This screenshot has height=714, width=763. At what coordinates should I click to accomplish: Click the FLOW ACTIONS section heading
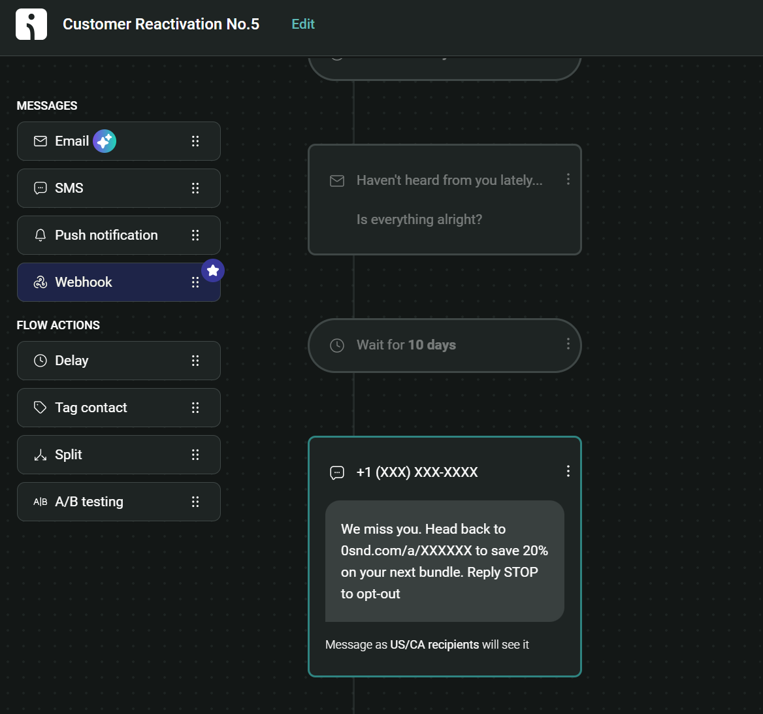tap(58, 325)
